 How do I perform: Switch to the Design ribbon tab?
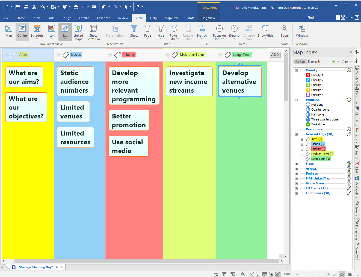(66, 18)
